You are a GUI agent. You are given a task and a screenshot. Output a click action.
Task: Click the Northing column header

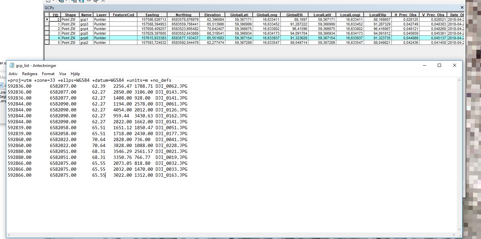183,15
